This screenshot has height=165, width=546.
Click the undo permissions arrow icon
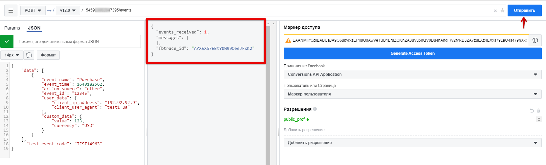[x=532, y=111]
